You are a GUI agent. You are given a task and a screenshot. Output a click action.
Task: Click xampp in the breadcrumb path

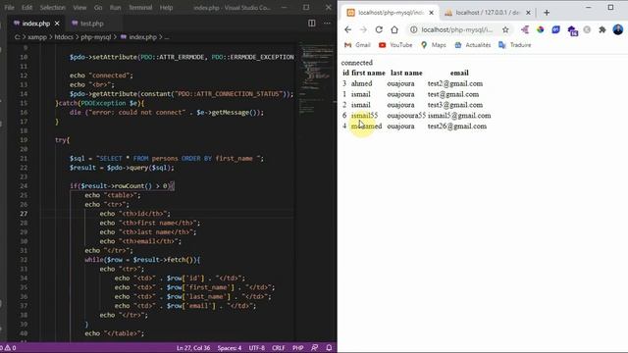click(37, 37)
